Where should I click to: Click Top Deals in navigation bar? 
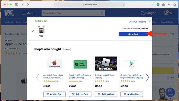click(9, 22)
